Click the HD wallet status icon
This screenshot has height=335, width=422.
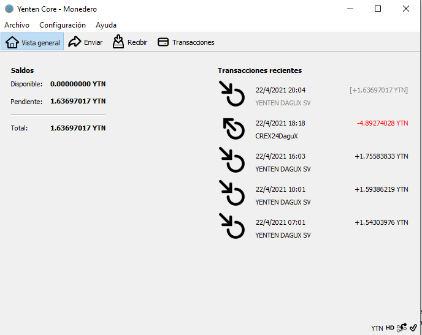pos(390,328)
